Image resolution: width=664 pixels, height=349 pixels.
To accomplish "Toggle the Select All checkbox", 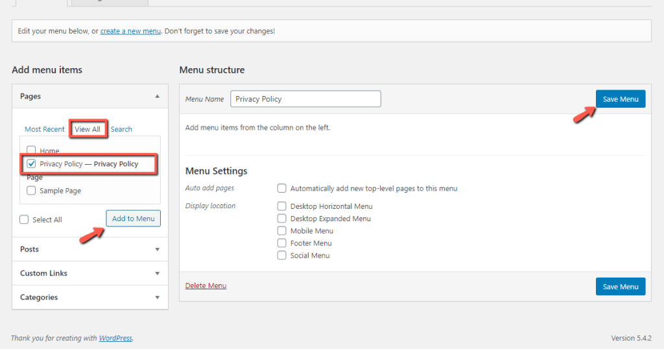I will click(24, 219).
